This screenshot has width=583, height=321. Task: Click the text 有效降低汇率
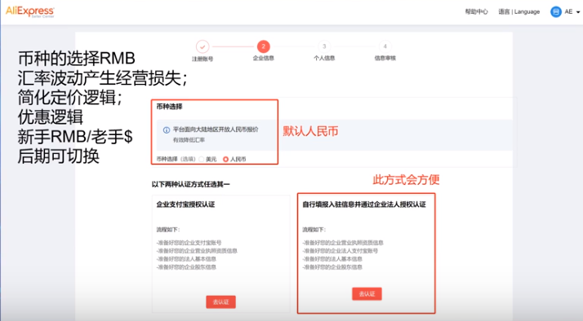189,140
